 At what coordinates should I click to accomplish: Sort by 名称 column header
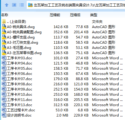pyautogui.click(x=5, y=15)
